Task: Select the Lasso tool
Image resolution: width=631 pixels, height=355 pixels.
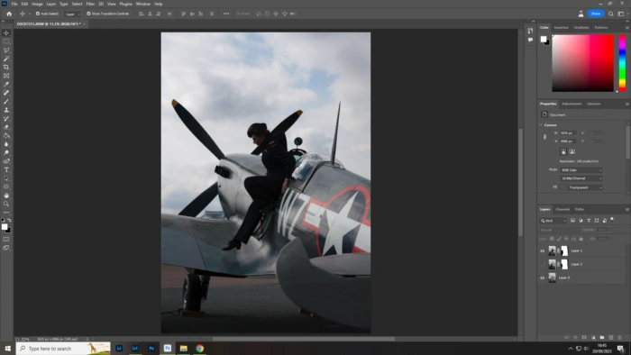Action: 6,50
